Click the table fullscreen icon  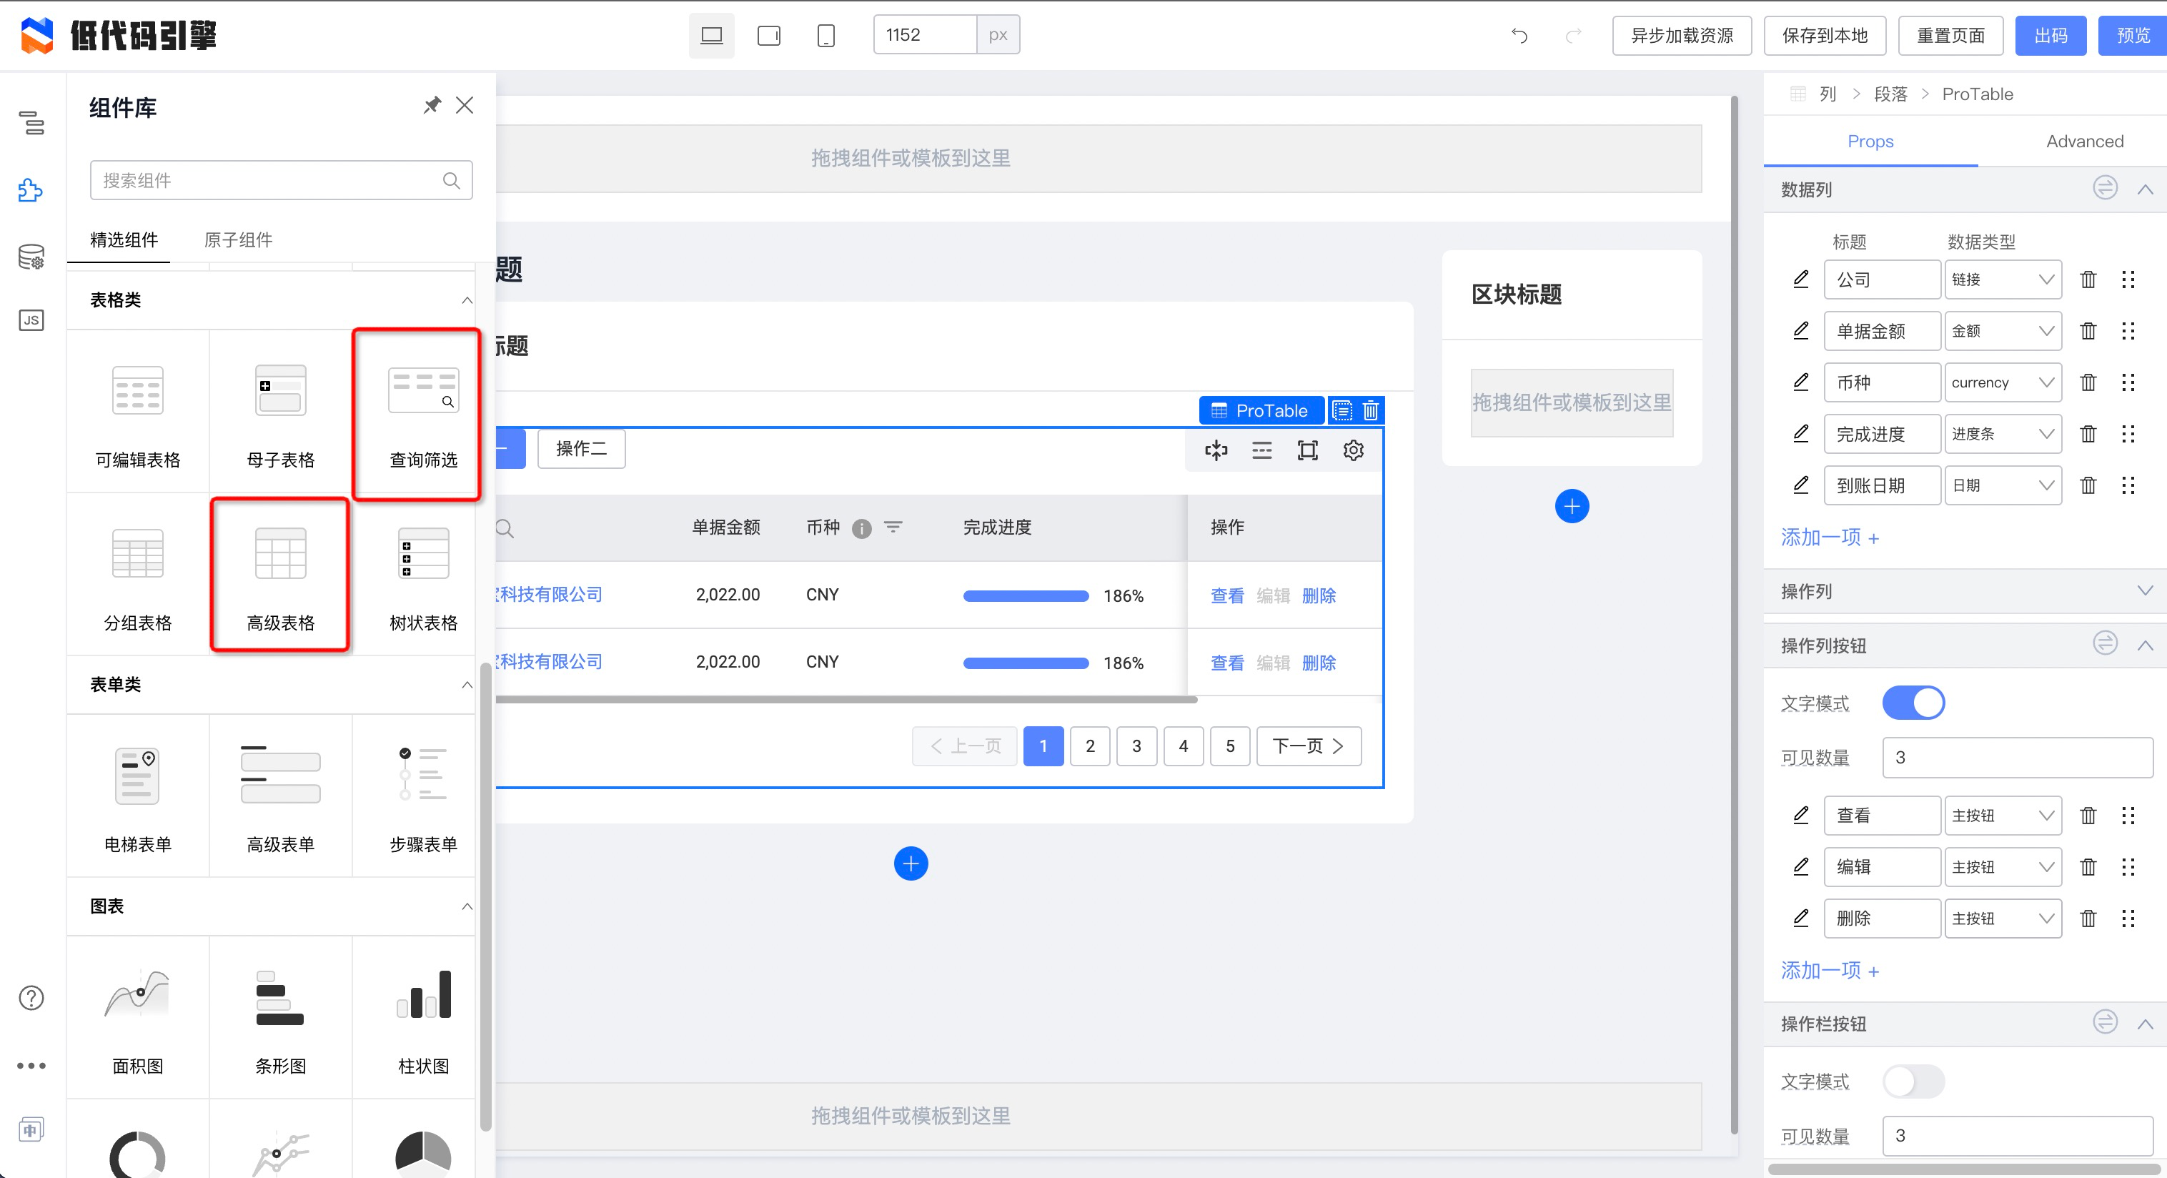coord(1307,450)
